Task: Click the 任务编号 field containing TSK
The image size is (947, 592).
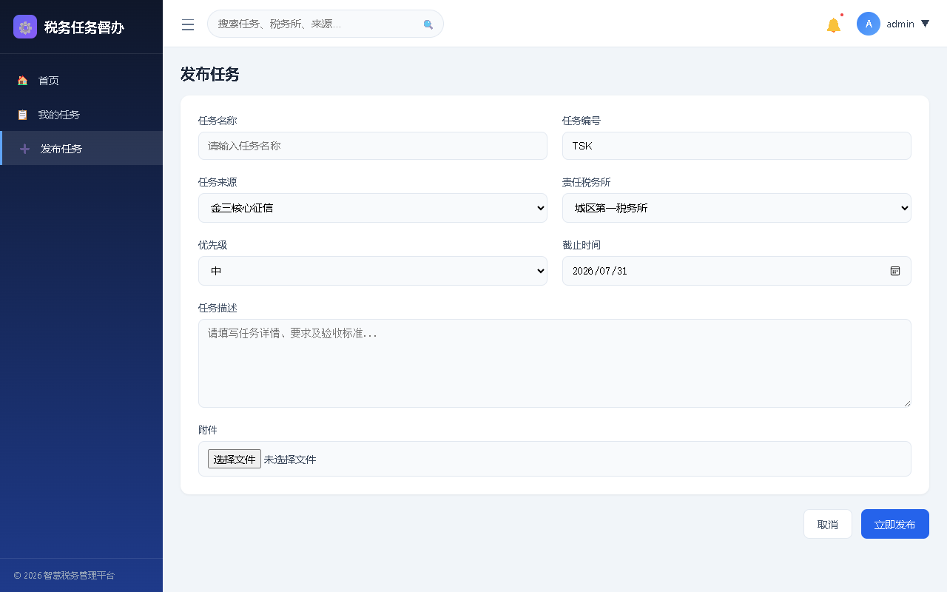Action: tap(737, 146)
